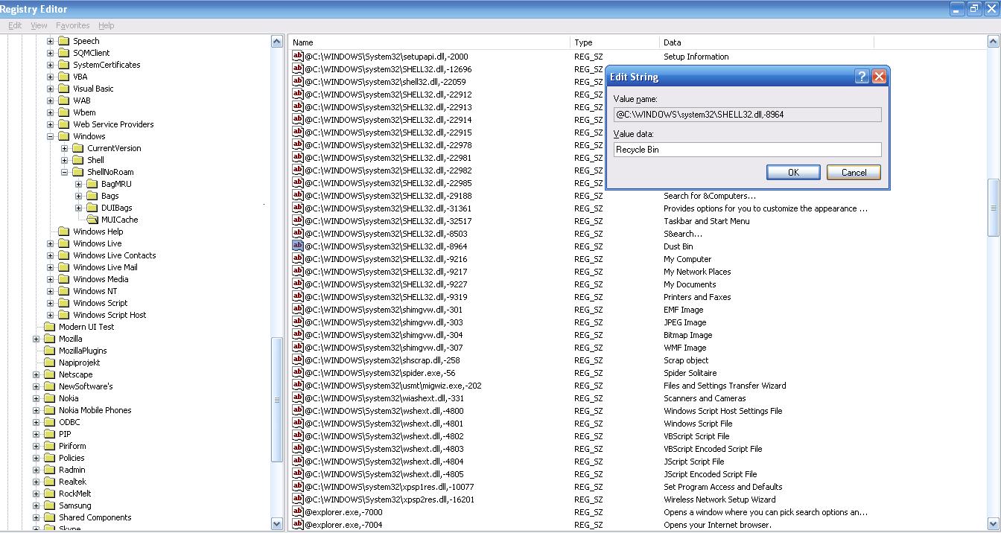Open the Favorites menu

(x=72, y=25)
